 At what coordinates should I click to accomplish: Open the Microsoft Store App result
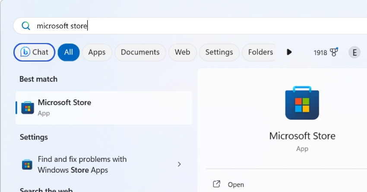[104, 107]
